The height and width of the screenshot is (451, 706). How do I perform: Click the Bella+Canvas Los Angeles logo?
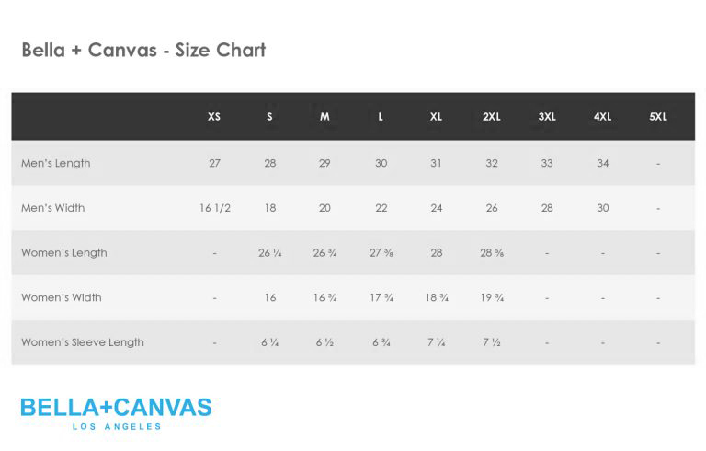(116, 413)
